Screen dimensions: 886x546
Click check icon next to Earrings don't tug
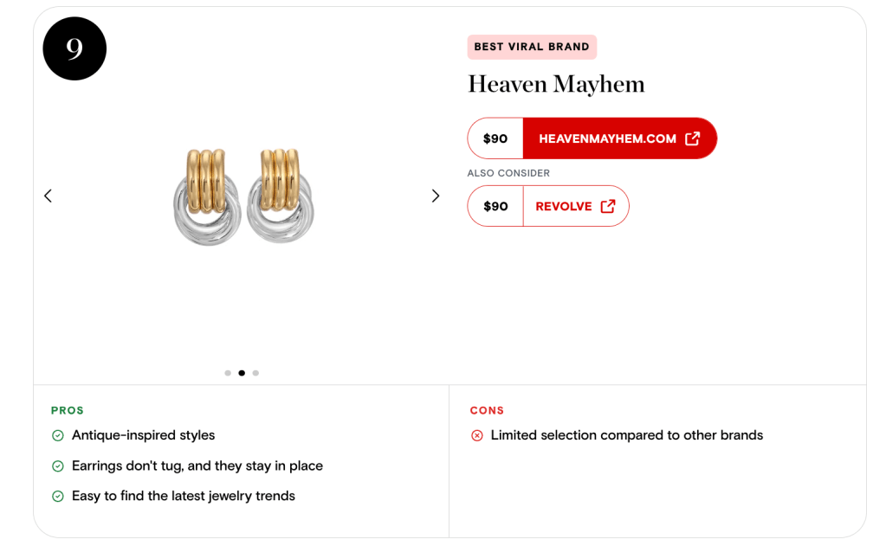click(58, 466)
